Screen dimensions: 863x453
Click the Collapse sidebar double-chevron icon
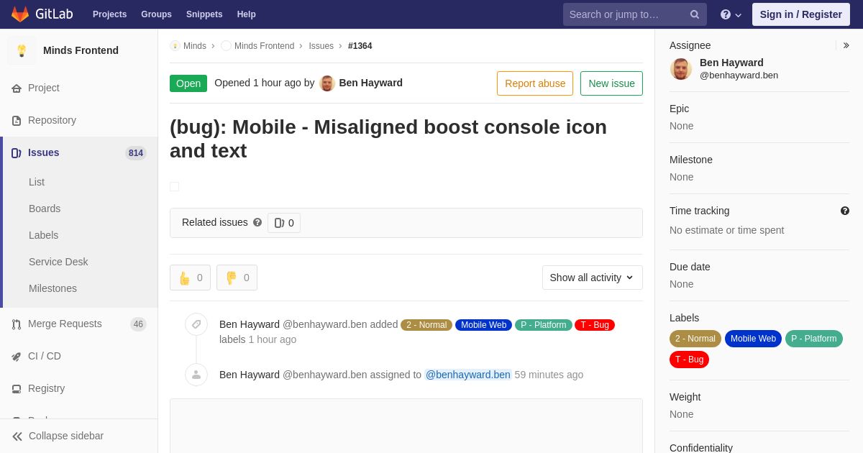click(17, 436)
